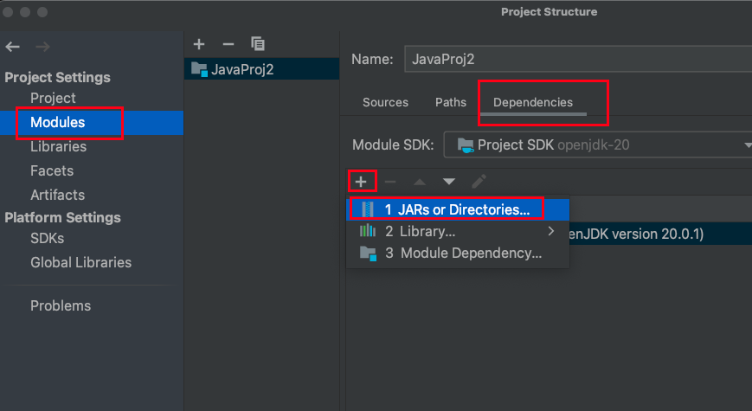The height and width of the screenshot is (411, 752).
Task: Open the Facets settings
Action: pos(52,170)
